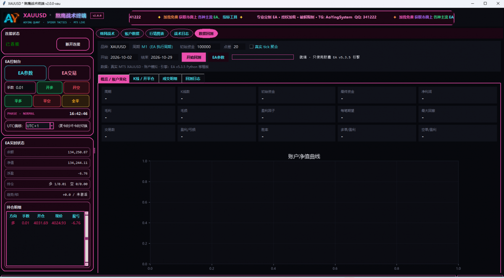Click the 开始 date field 2026-10-02
This screenshot has width=504, height=278.
point(124,57)
